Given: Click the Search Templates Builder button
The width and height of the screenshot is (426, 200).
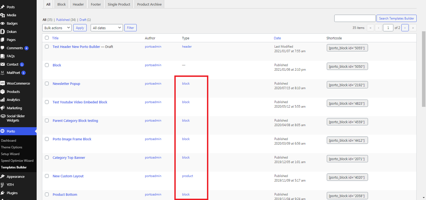Looking at the screenshot, I should (x=396, y=18).
